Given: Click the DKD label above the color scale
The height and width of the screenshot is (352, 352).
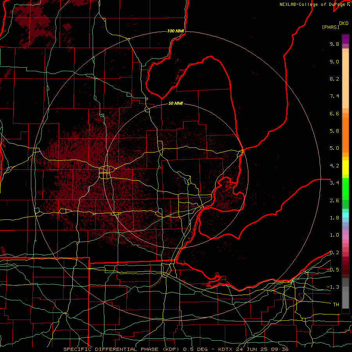Looking at the screenshot, I should (343, 23).
